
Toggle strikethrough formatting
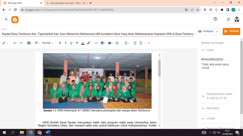[x=77, y=43]
